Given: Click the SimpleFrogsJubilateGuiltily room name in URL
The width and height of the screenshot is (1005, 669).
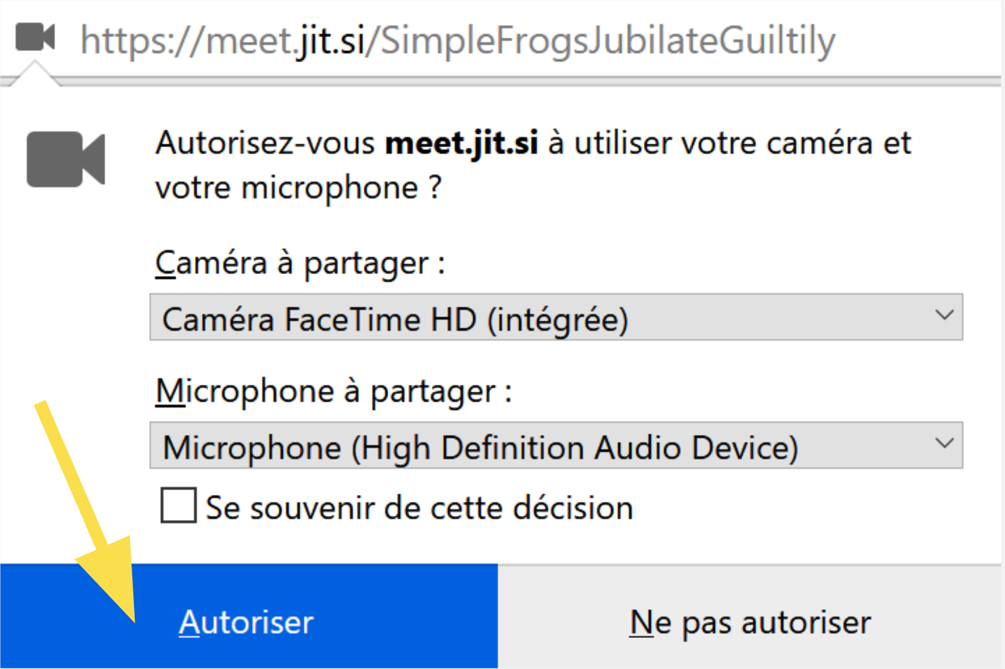Looking at the screenshot, I should (608, 41).
